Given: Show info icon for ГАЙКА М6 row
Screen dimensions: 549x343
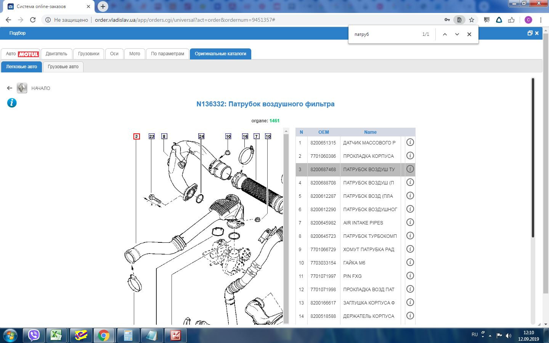Looking at the screenshot, I should [x=410, y=263].
